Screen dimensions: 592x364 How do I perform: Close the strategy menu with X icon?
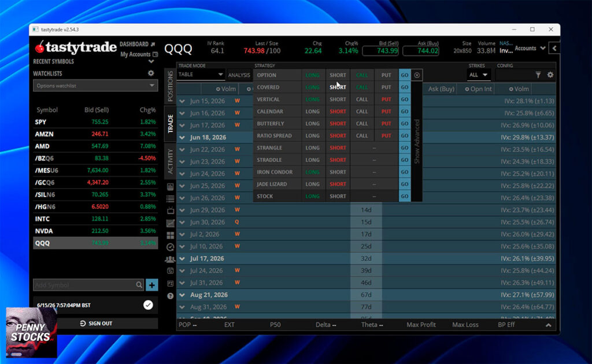click(417, 75)
